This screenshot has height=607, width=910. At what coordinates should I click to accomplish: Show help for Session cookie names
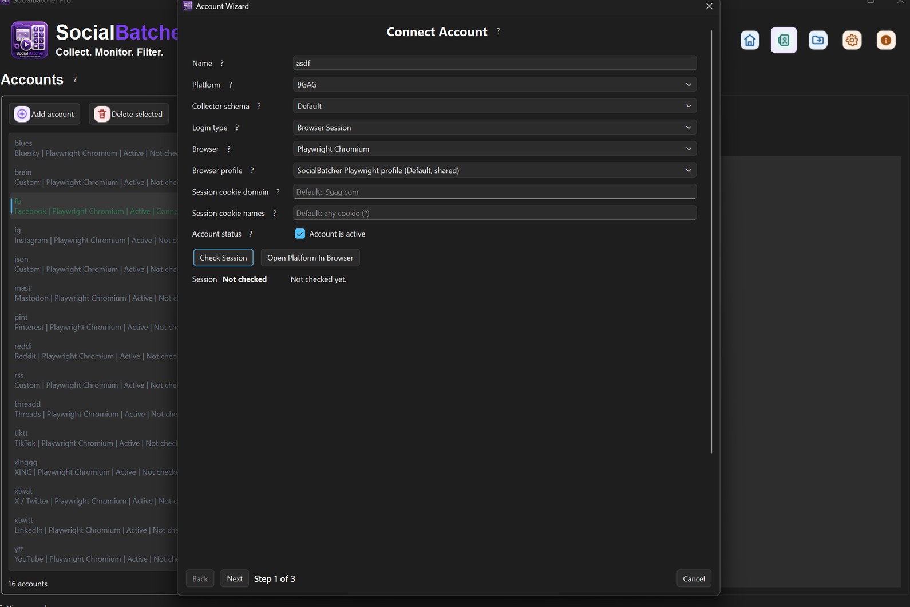coord(275,213)
